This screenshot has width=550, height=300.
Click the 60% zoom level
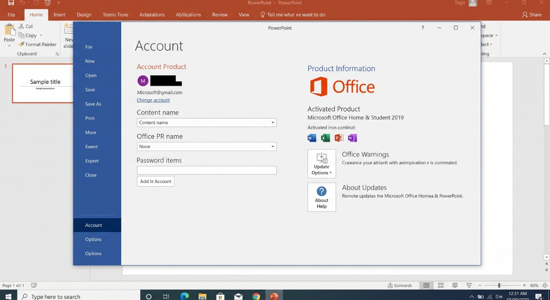pyautogui.click(x=534, y=285)
